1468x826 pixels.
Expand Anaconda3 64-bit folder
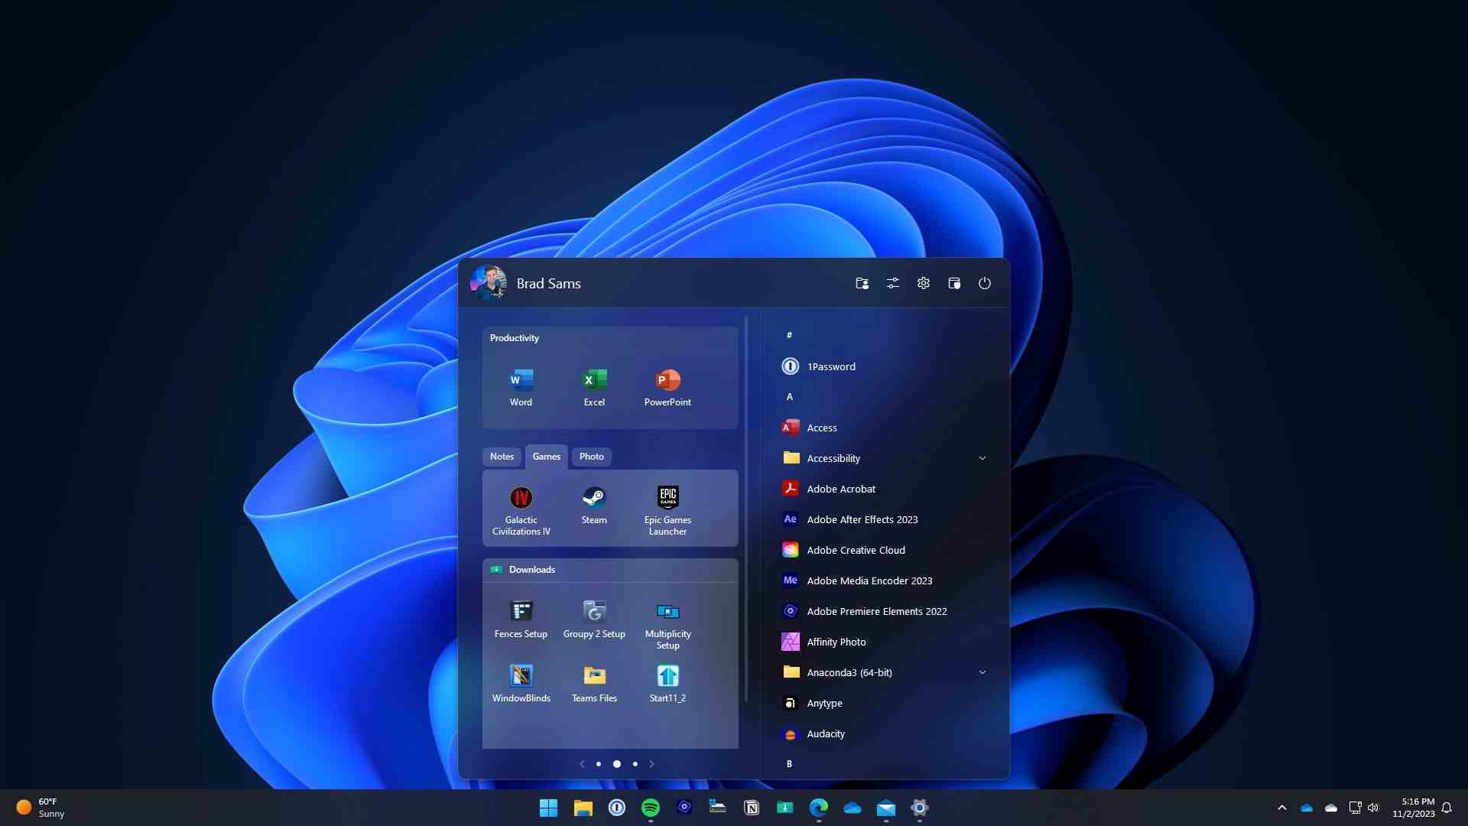[982, 672]
